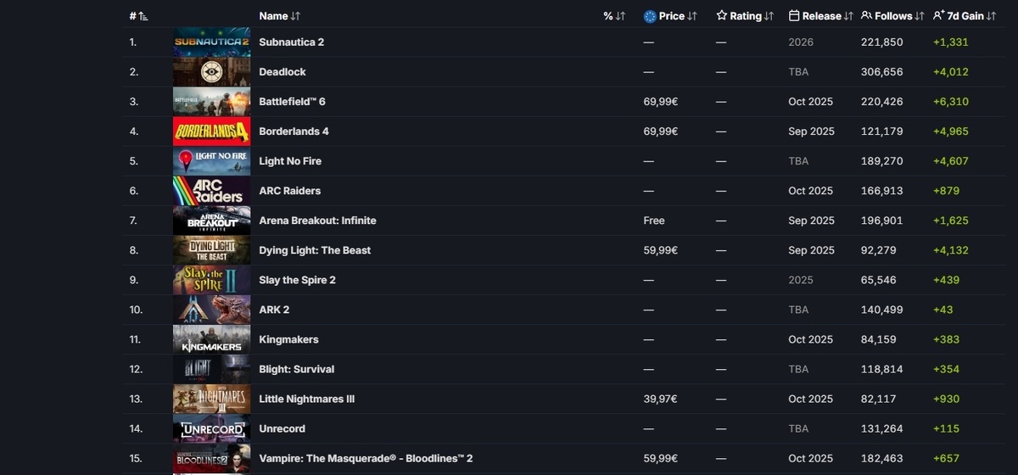Open the Arena Breakout Infinite thumbnail
Viewport: 1018px width, 475px height.
click(x=211, y=220)
